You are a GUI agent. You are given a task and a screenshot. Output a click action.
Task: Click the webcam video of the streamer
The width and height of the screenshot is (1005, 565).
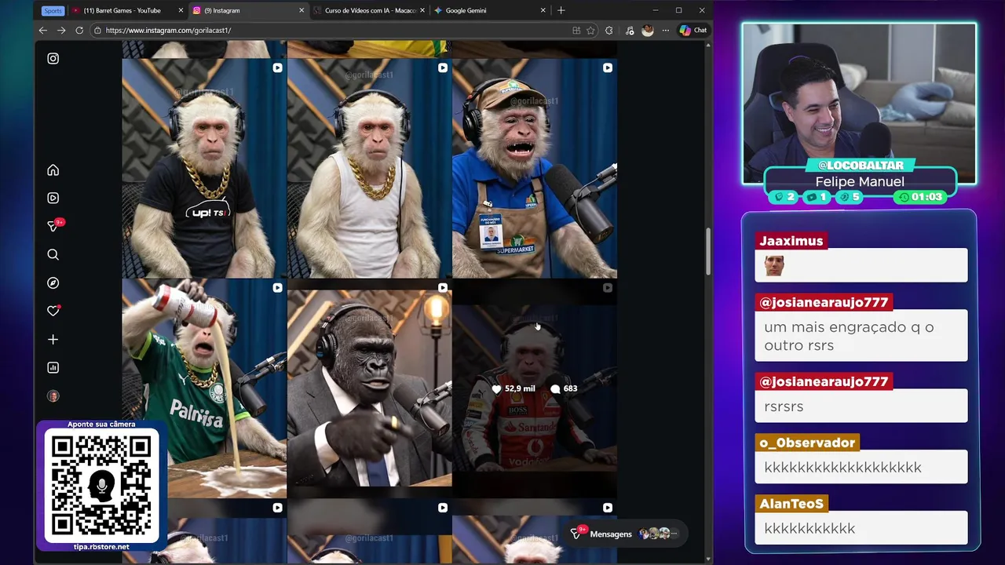coord(859,104)
